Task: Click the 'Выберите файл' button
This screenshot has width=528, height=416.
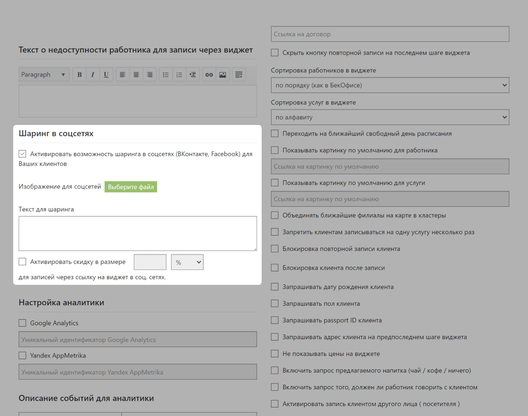Action: coord(131,187)
